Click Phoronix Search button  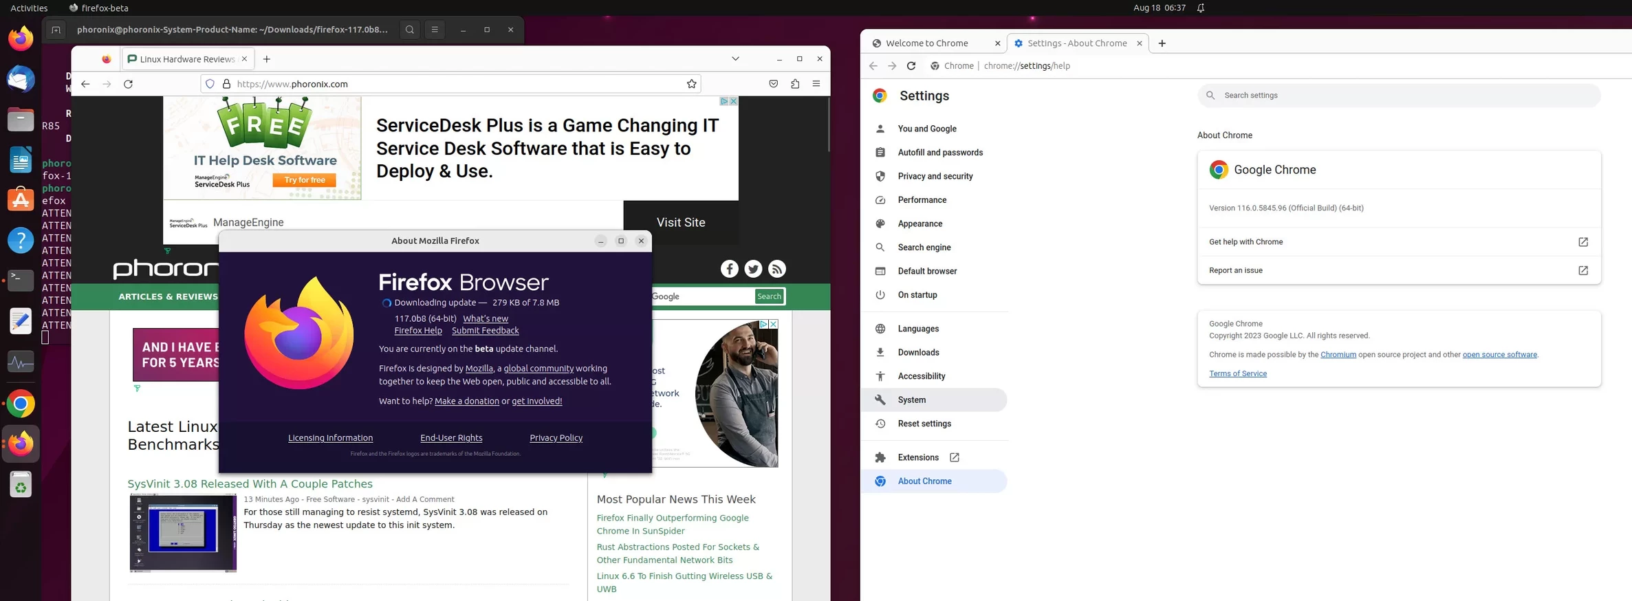[x=769, y=296]
